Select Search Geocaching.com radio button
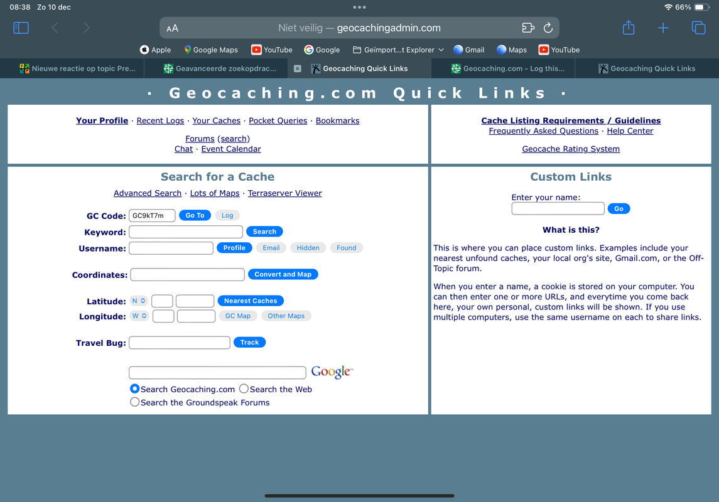This screenshot has width=719, height=502. coord(134,389)
